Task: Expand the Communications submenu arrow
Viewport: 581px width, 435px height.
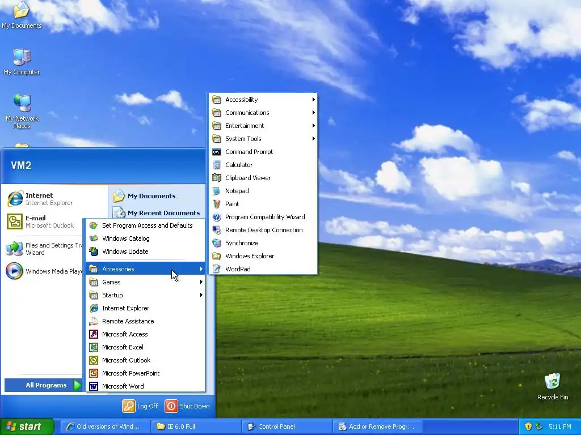Action: coord(313,113)
